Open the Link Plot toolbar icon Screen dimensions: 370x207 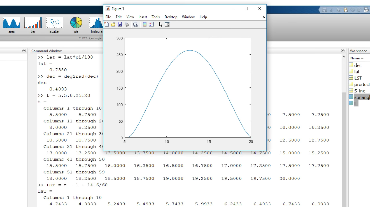tap(135, 24)
